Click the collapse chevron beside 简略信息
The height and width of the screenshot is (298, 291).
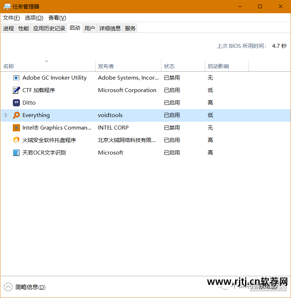click(x=7, y=287)
